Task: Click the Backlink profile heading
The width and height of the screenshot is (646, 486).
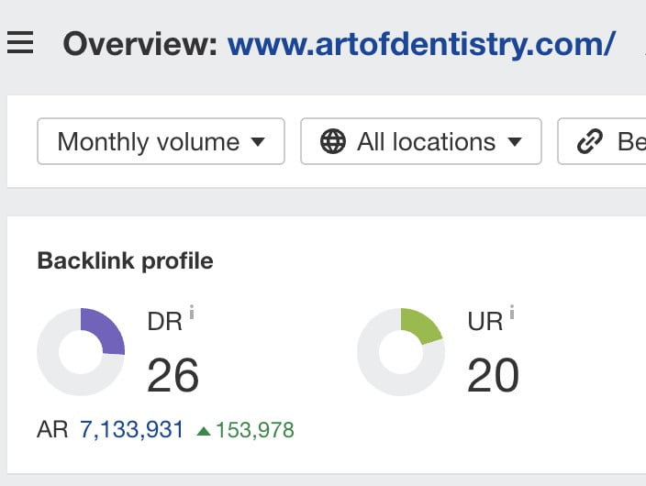Action: click(125, 260)
